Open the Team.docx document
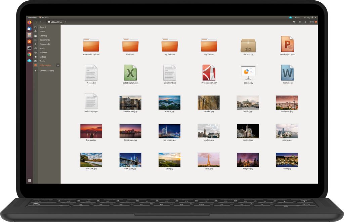Image resolution: width=344 pixels, height=222 pixels. pos(287,73)
